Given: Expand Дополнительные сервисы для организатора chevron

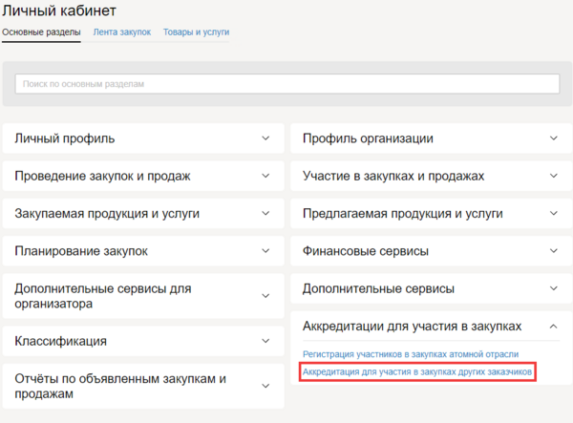Looking at the screenshot, I should tap(266, 296).
